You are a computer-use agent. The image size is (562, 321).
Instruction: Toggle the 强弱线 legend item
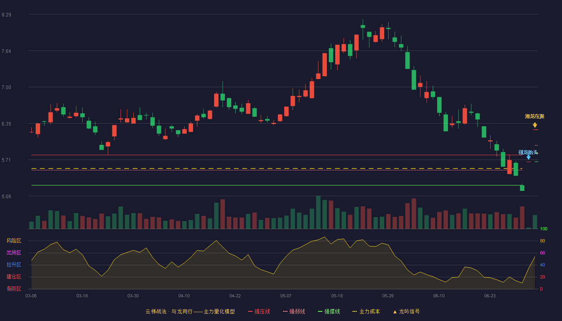(x=294, y=311)
